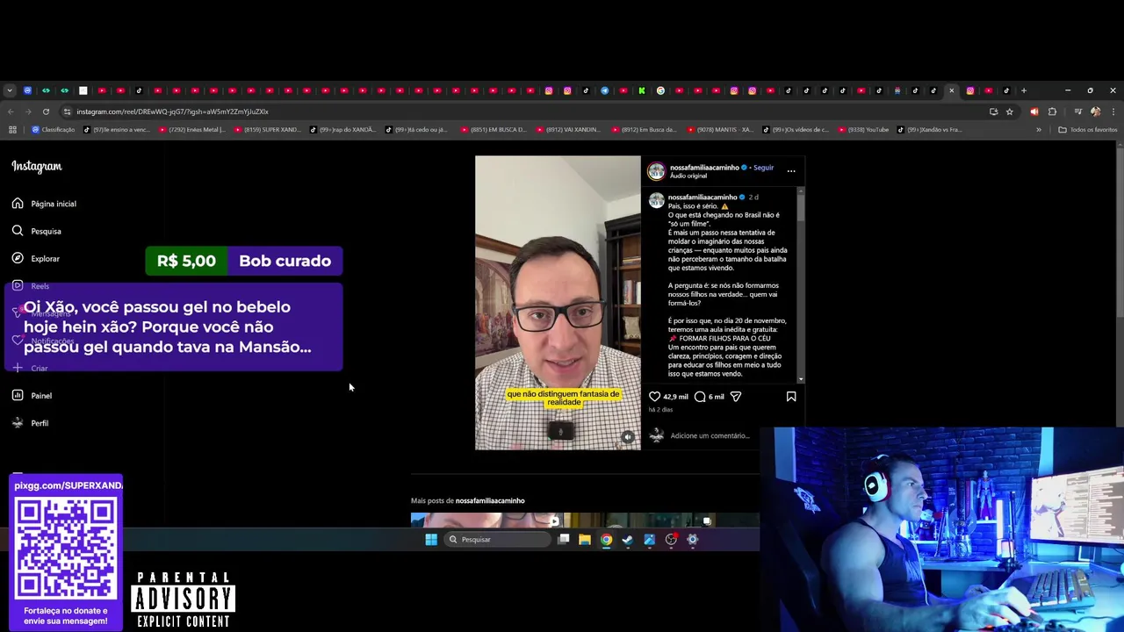Open the Explorar compass icon
The height and width of the screenshot is (632, 1124).
coord(18,258)
